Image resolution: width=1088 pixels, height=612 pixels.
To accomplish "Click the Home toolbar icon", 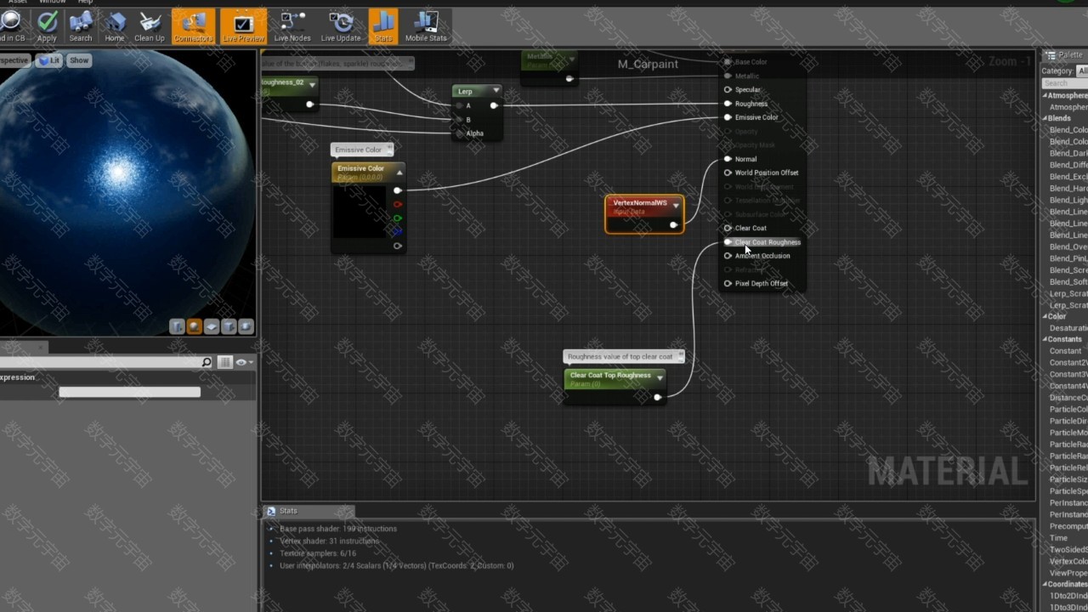I will pos(115,25).
